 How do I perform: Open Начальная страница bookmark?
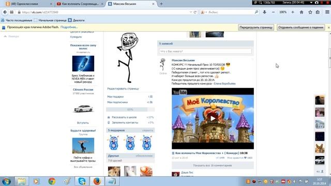coord(50,20)
